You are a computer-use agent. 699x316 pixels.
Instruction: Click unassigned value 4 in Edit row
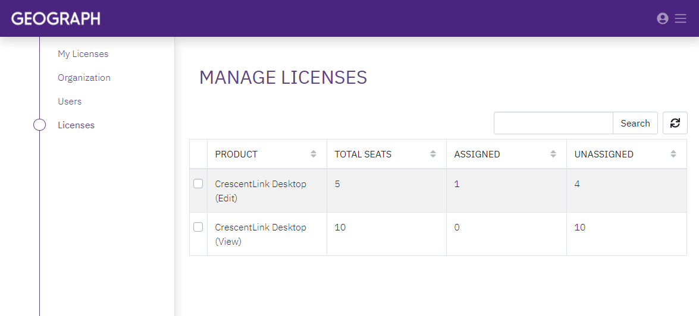click(577, 184)
